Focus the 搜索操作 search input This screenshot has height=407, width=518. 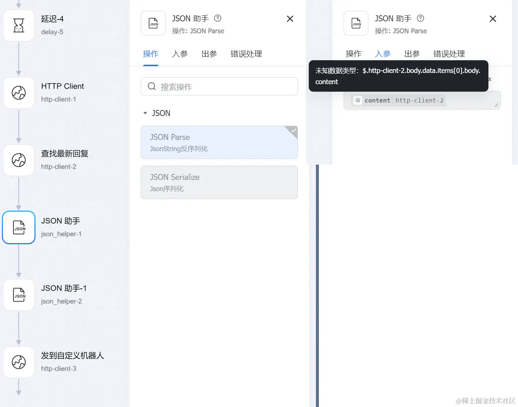(219, 86)
